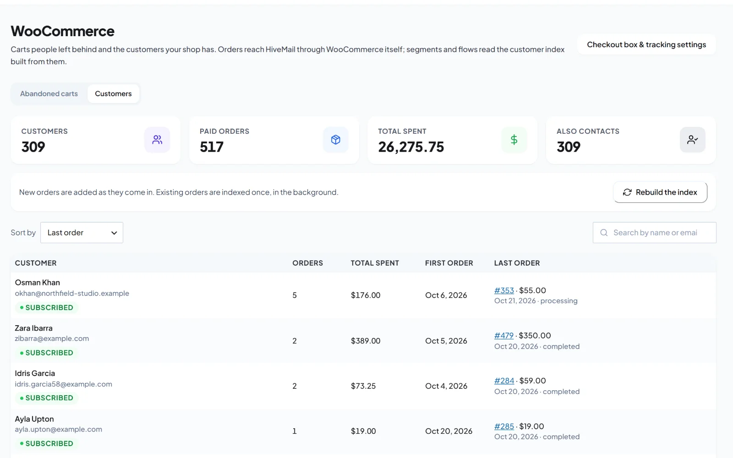Open order #284 link
Screen dimensions: 733x458
tap(504, 381)
